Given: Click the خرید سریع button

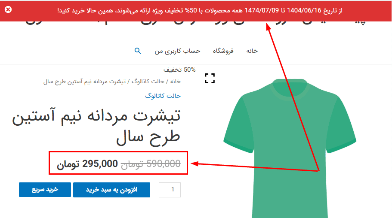Looking at the screenshot, I should (45, 190).
